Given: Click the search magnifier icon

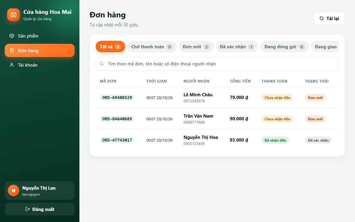Looking at the screenshot, I should point(102,64).
